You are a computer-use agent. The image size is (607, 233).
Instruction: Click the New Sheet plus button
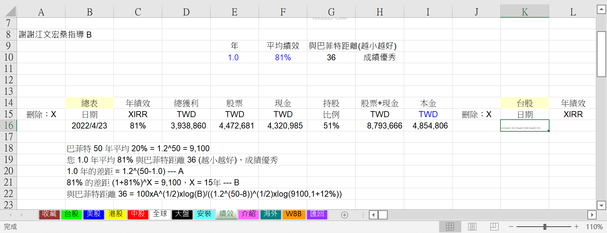tap(345, 215)
